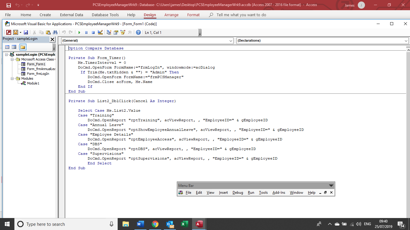Toggle Folders view in Project pane
This screenshot has height=230, width=410.
[23, 47]
